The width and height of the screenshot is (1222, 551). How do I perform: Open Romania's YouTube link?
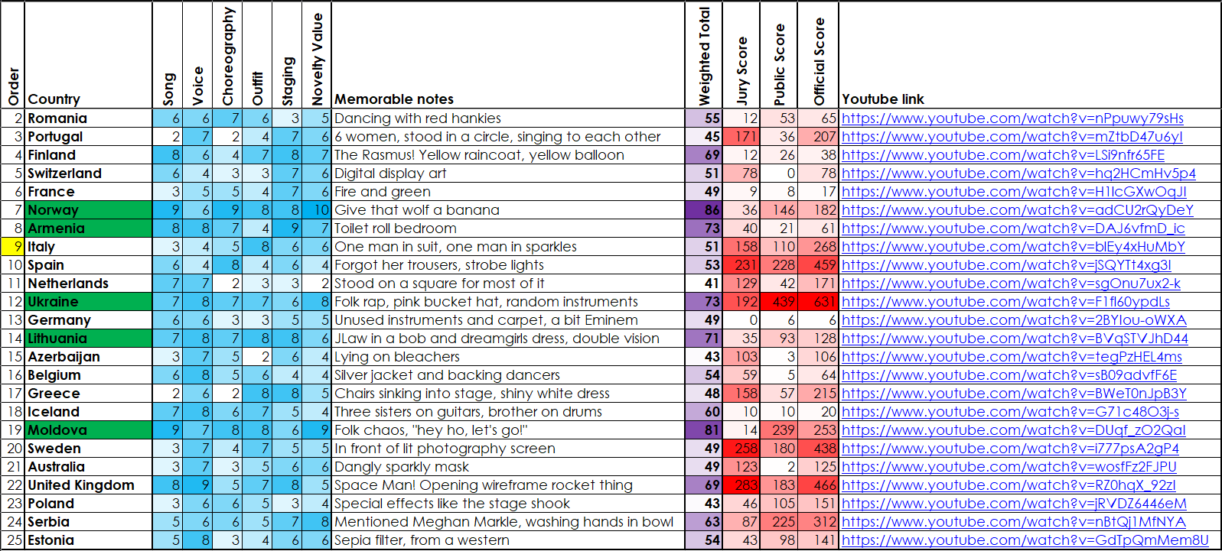(x=1012, y=118)
